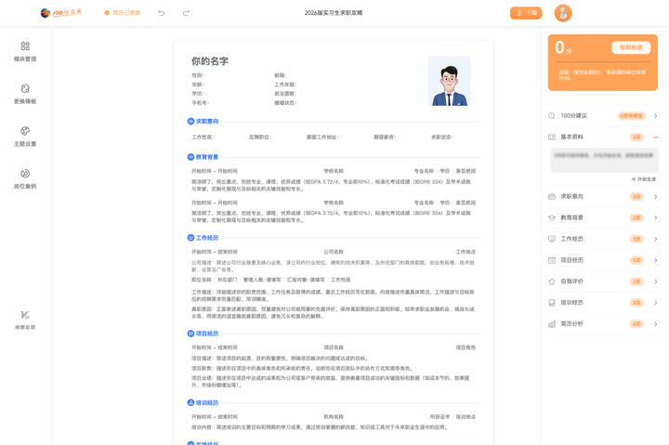
Task: Run the 智能检查 smart check
Action: pyautogui.click(x=631, y=47)
